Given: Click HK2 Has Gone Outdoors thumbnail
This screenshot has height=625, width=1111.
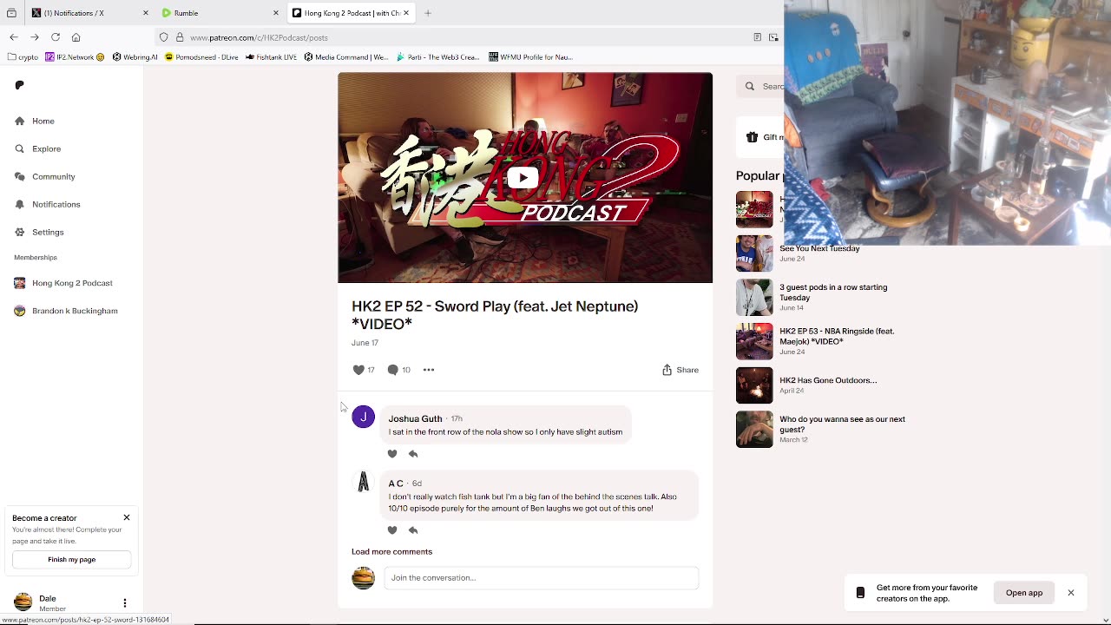Looking at the screenshot, I should 754,385.
